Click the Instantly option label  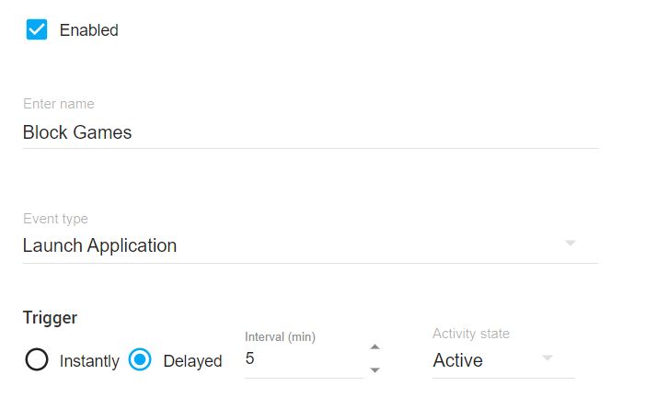[x=89, y=361]
